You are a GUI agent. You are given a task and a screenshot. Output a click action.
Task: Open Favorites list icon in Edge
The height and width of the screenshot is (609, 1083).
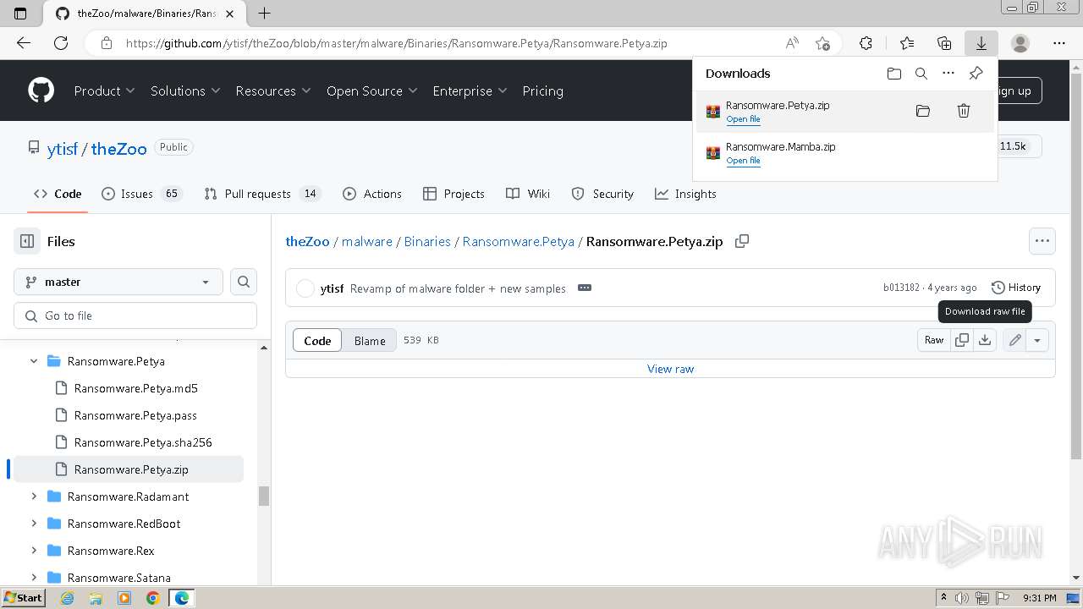coord(907,43)
